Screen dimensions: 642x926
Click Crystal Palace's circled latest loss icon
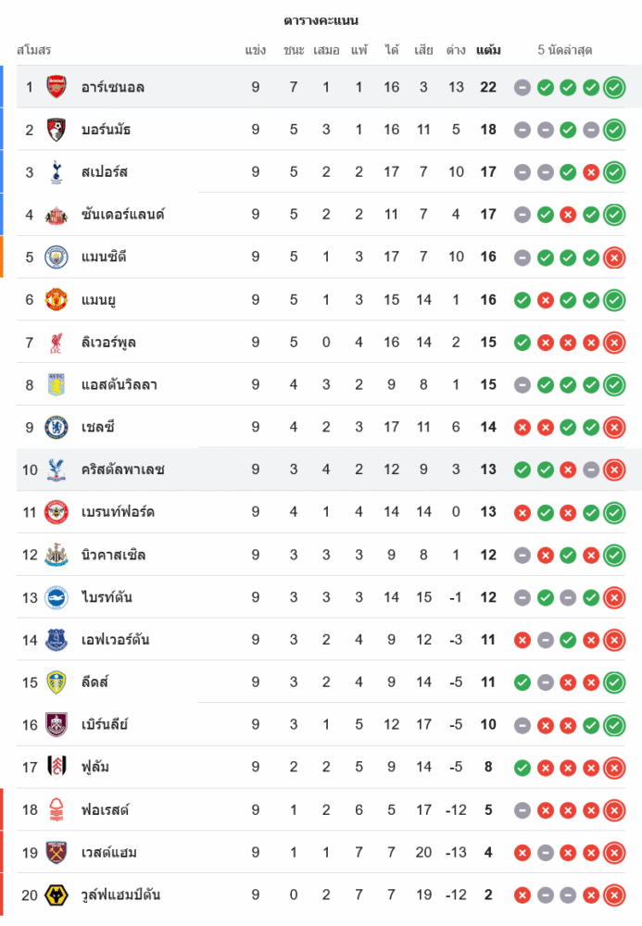pos(613,470)
